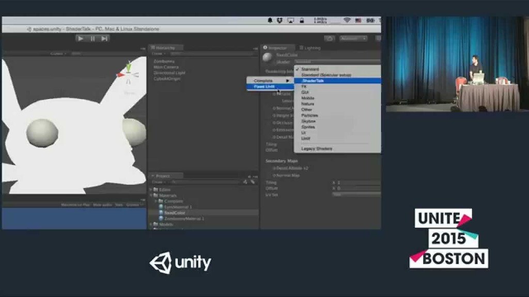
Task: Open the Account dropdown
Action: tap(353, 38)
